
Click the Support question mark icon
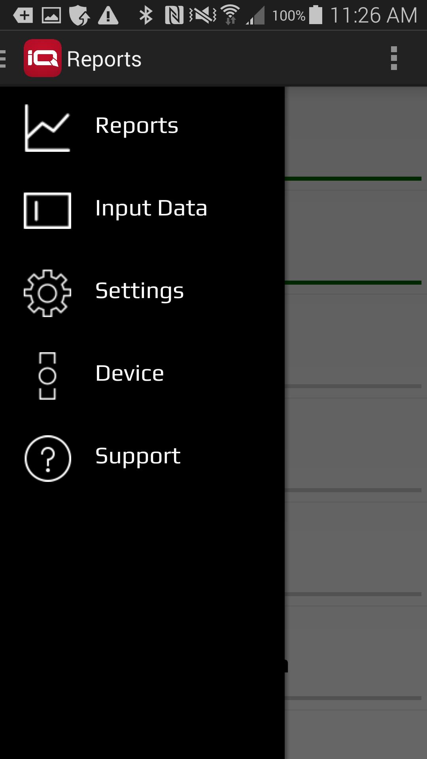click(x=47, y=458)
